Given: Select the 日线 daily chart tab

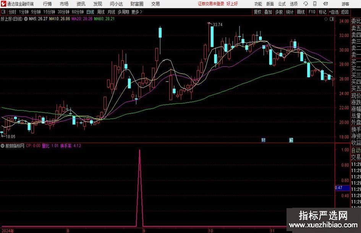Looking at the screenshot, I should click(x=90, y=12).
